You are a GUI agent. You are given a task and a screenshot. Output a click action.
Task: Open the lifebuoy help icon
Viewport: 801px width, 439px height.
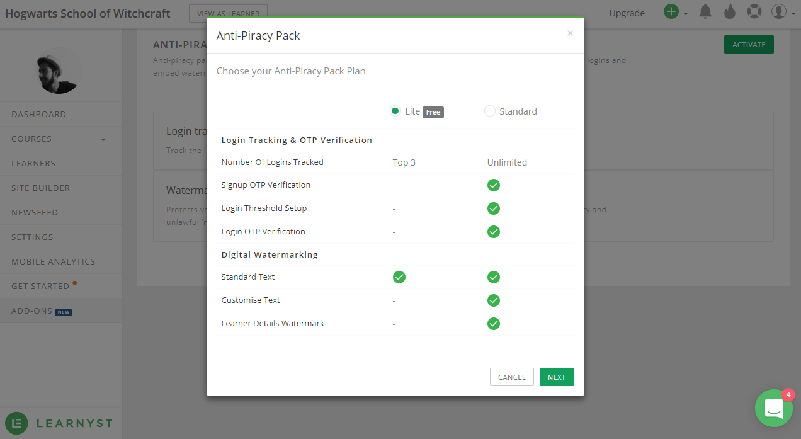(x=754, y=12)
